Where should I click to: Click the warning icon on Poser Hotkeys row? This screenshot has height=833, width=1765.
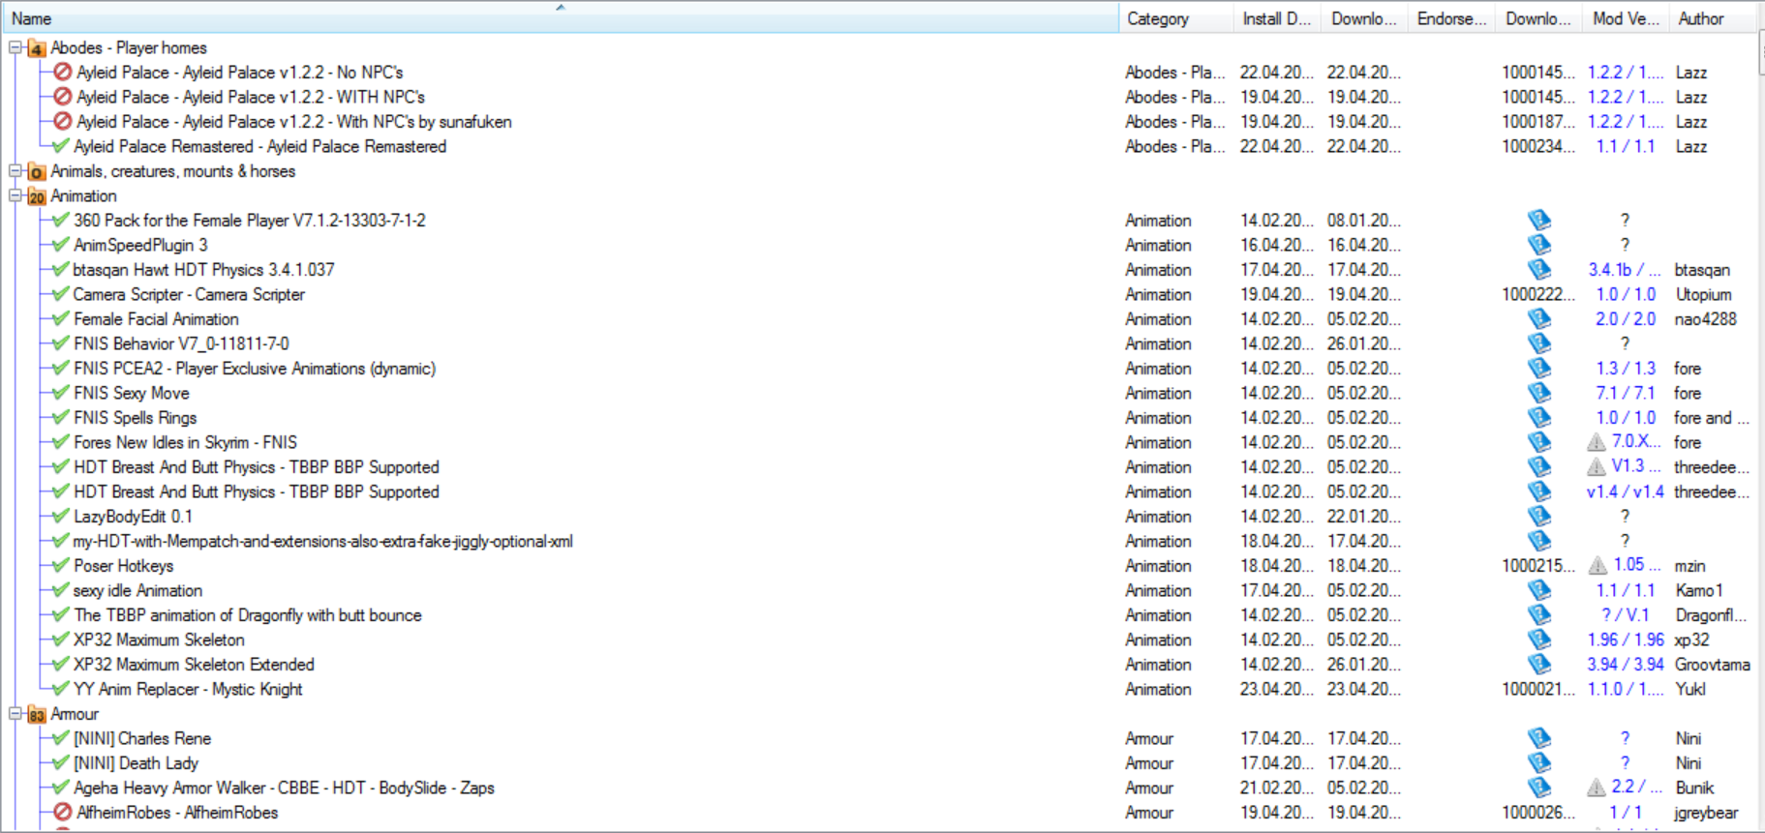1598,566
